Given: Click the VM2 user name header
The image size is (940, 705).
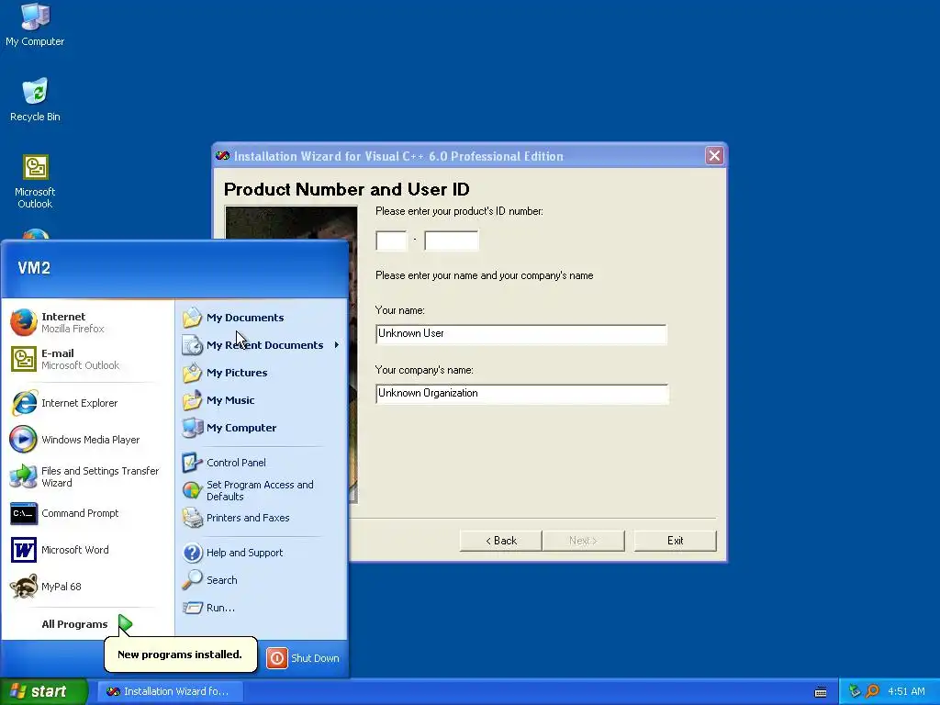Looking at the screenshot, I should 34,268.
